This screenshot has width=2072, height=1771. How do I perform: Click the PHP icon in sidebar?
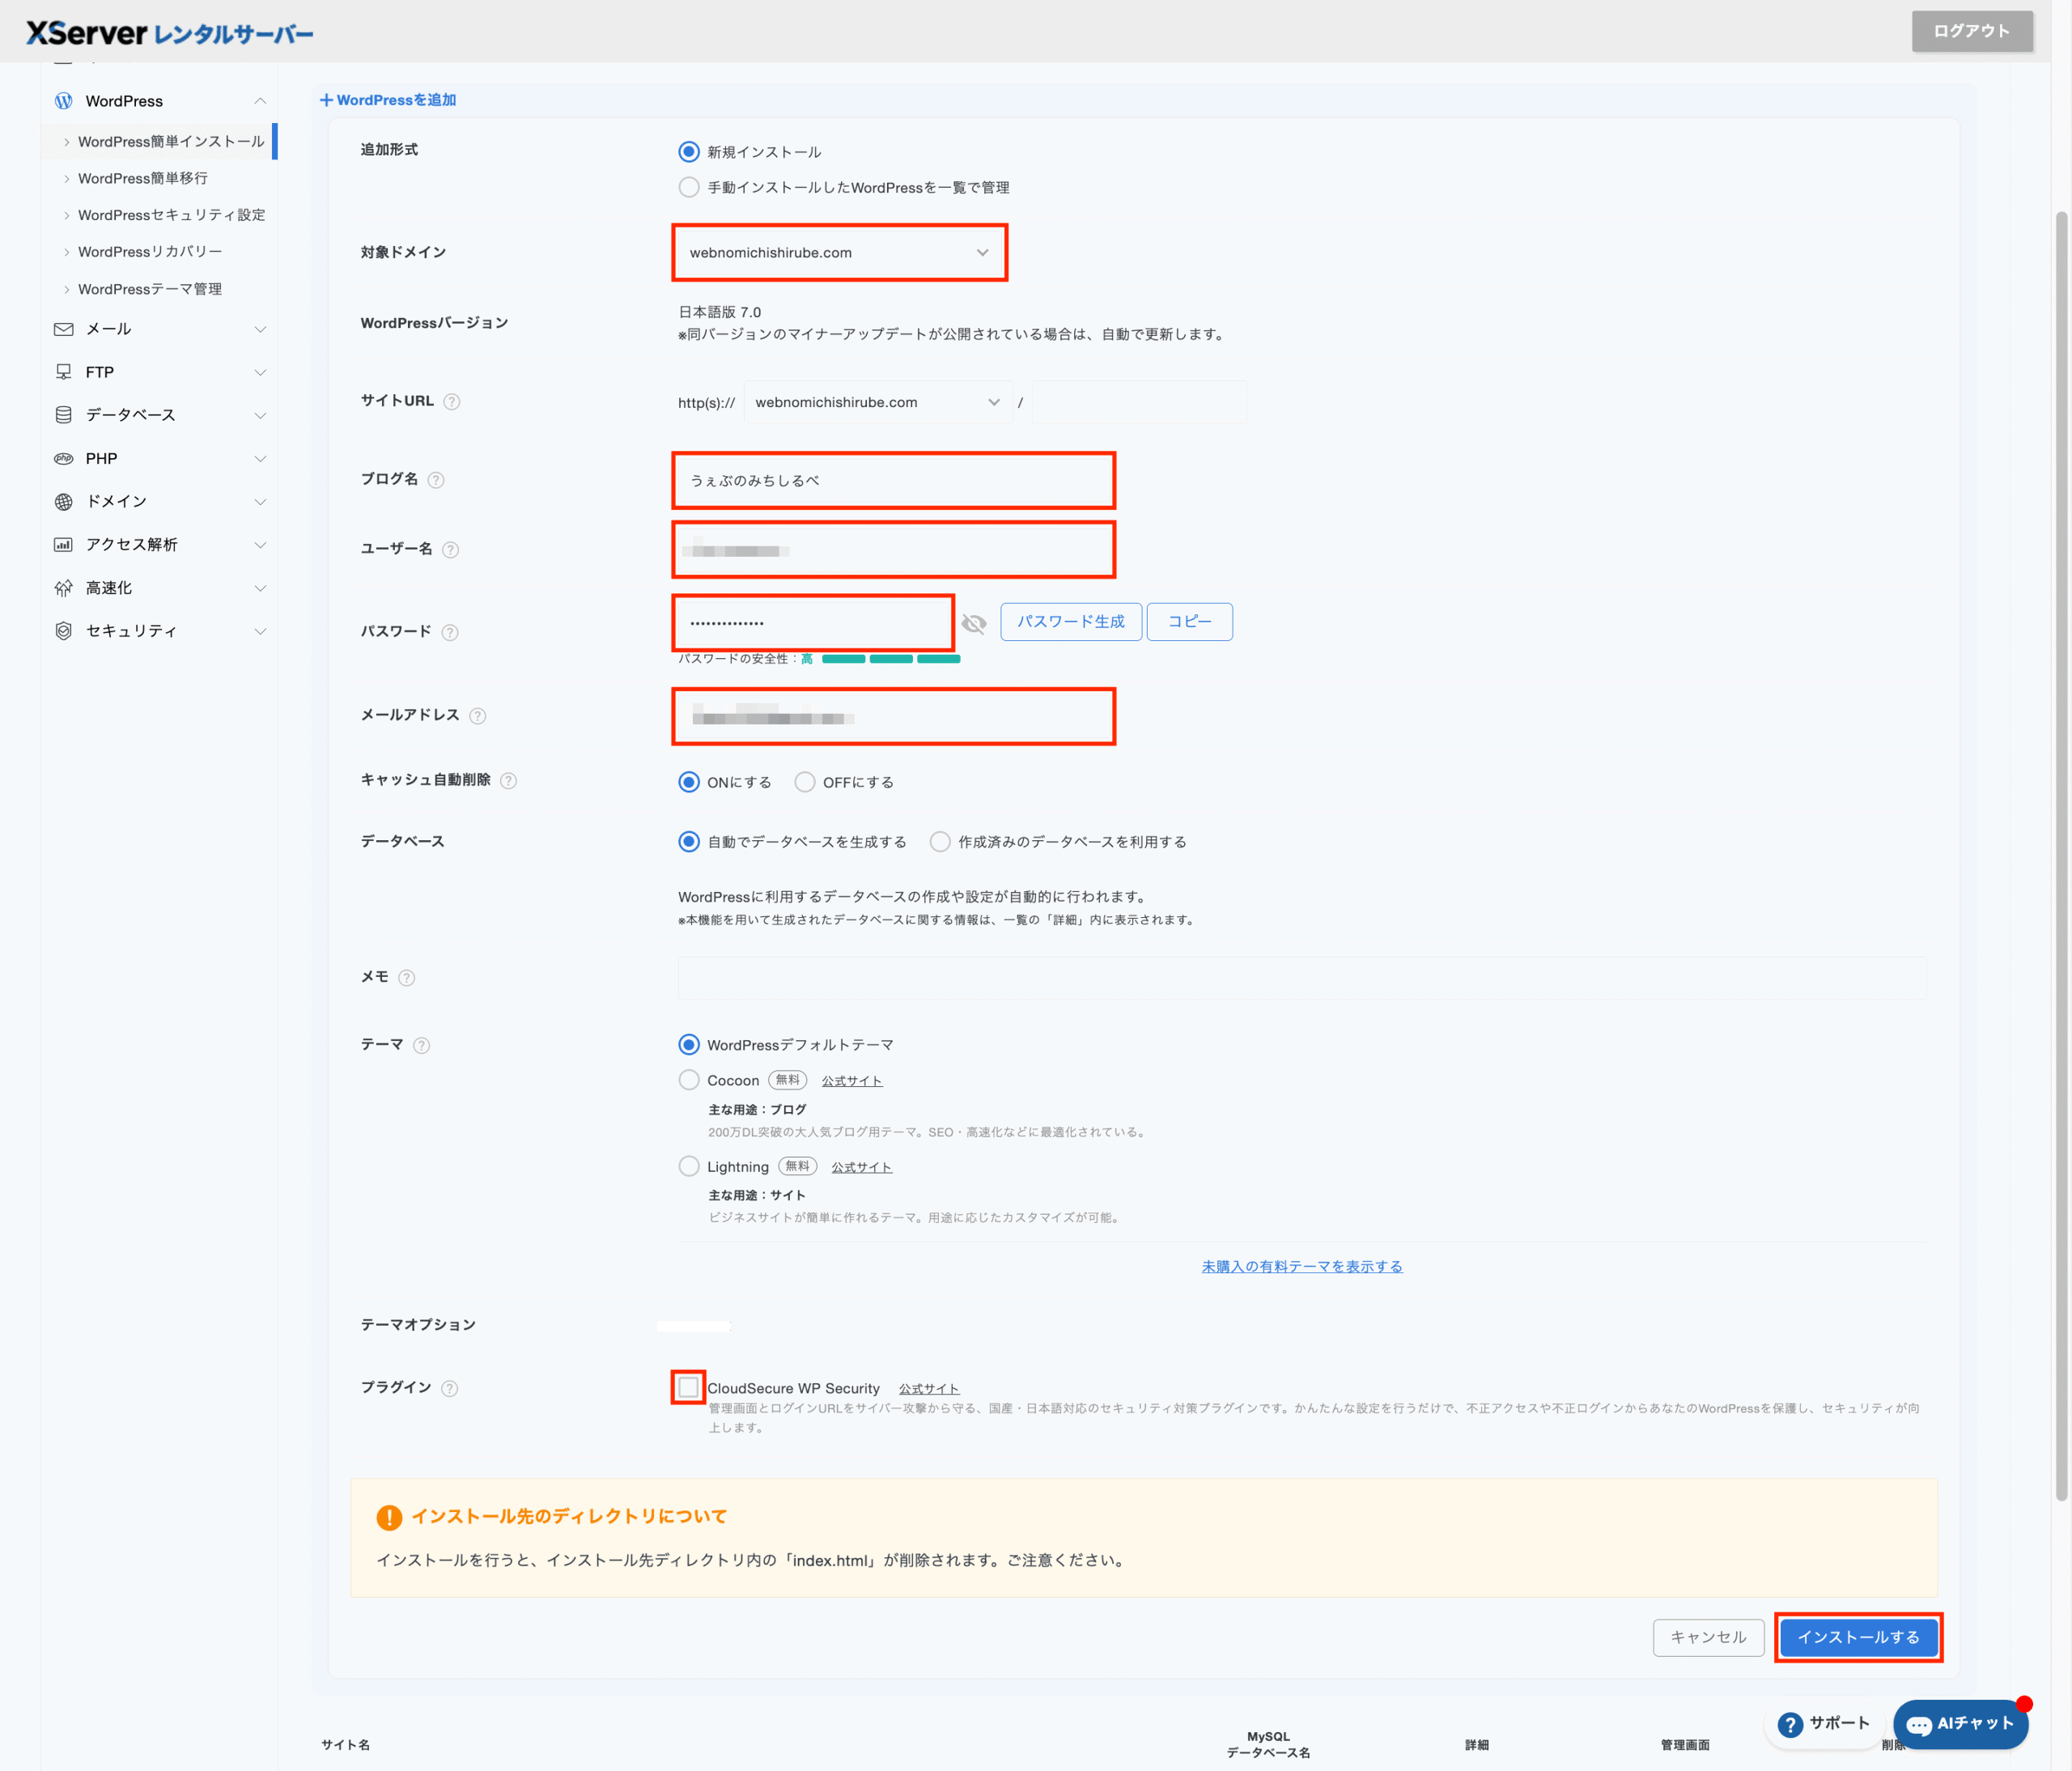pyautogui.click(x=64, y=458)
